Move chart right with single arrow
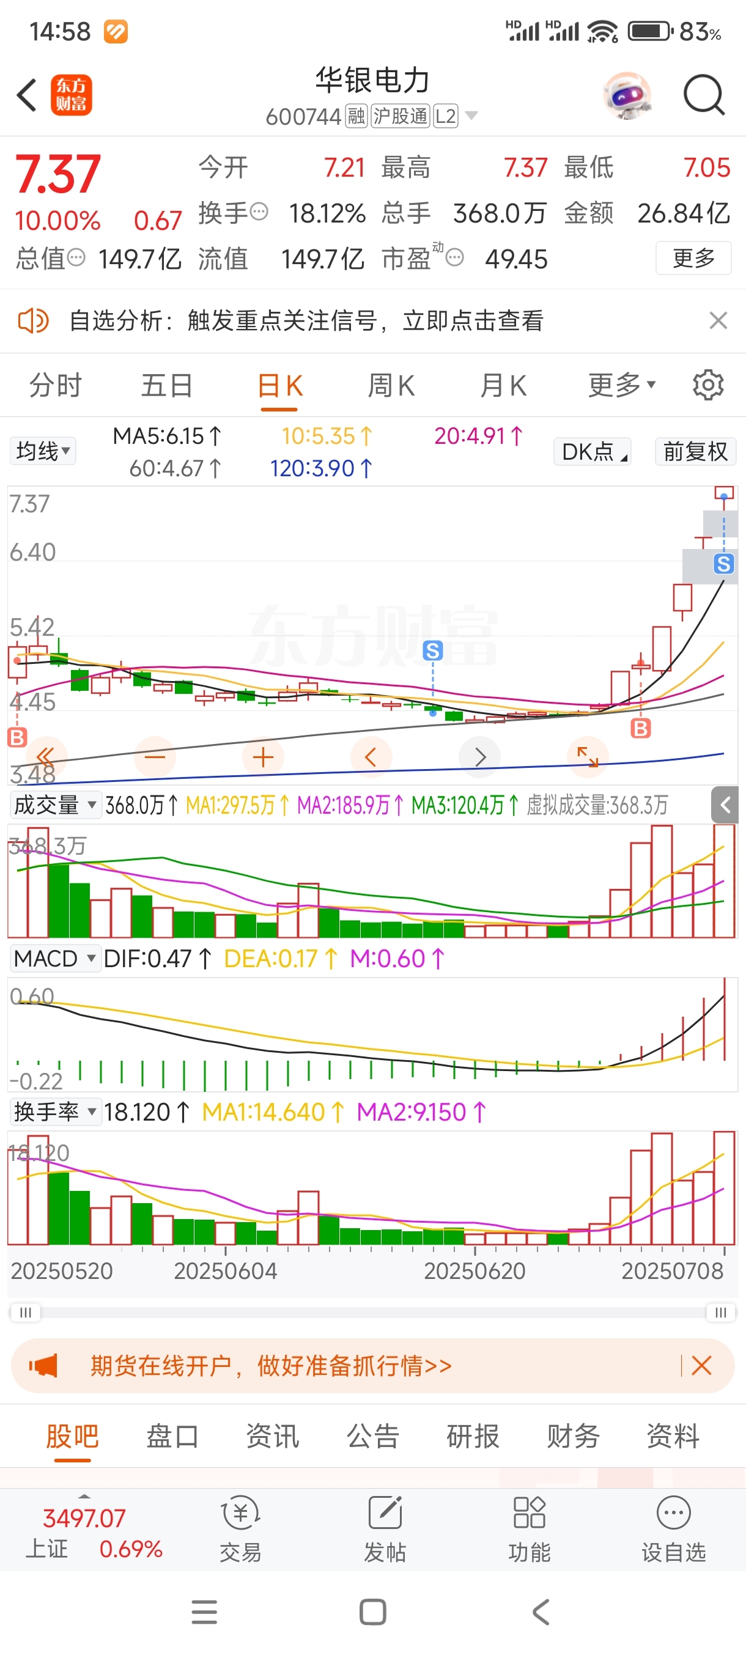This screenshot has height=1658, width=746. (479, 757)
